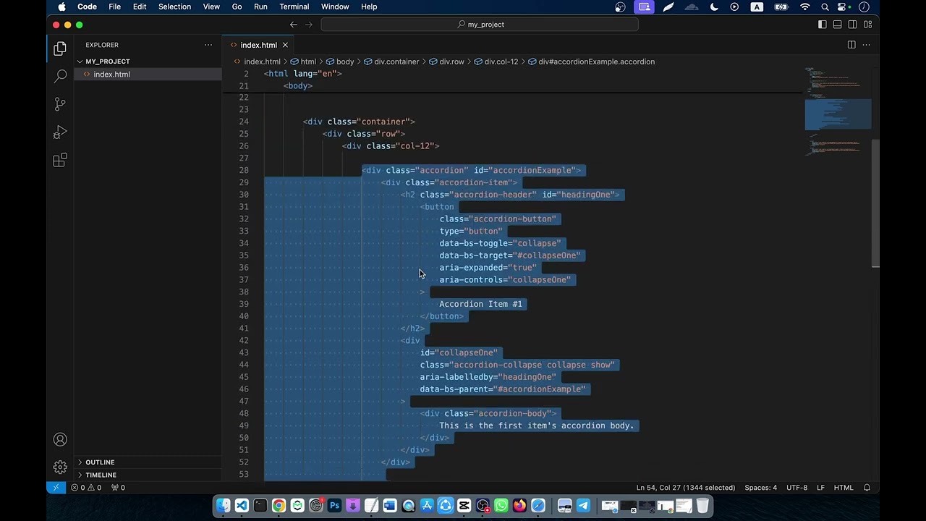Go back with the navigation arrow

click(x=293, y=25)
